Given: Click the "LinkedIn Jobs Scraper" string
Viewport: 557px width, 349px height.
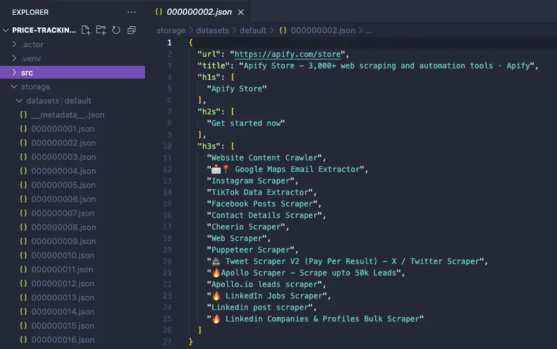Looking at the screenshot, I should [x=267, y=296].
